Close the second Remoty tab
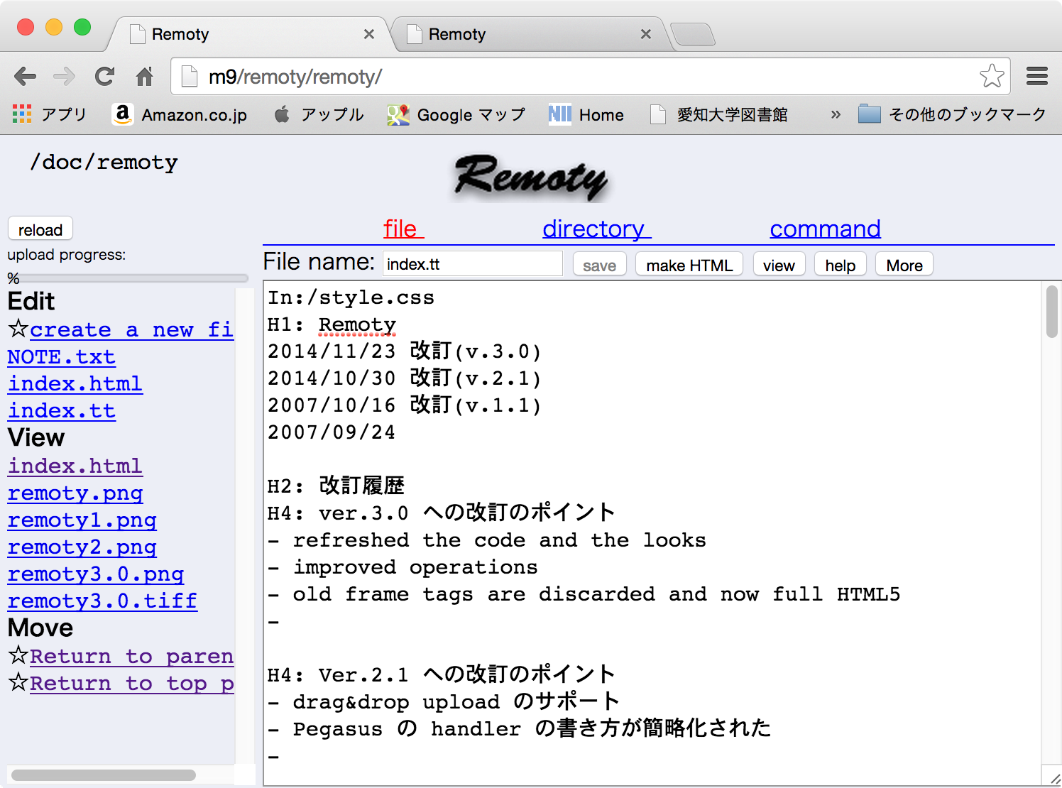 [646, 34]
